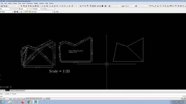Open the View menu
The image size is (186, 104).
[6, 3]
